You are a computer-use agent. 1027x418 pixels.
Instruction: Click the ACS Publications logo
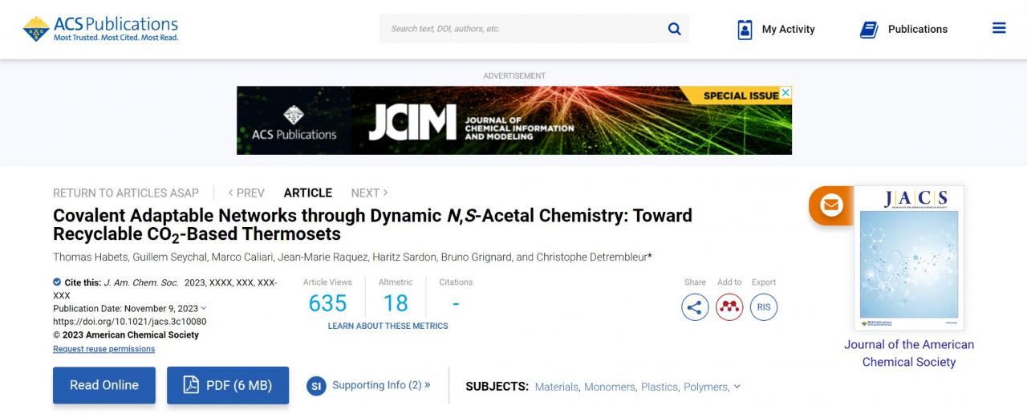coord(101,29)
